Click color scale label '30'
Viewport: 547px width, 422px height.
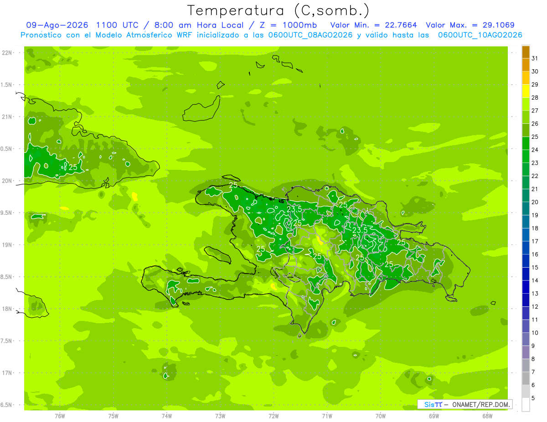[x=535, y=71]
